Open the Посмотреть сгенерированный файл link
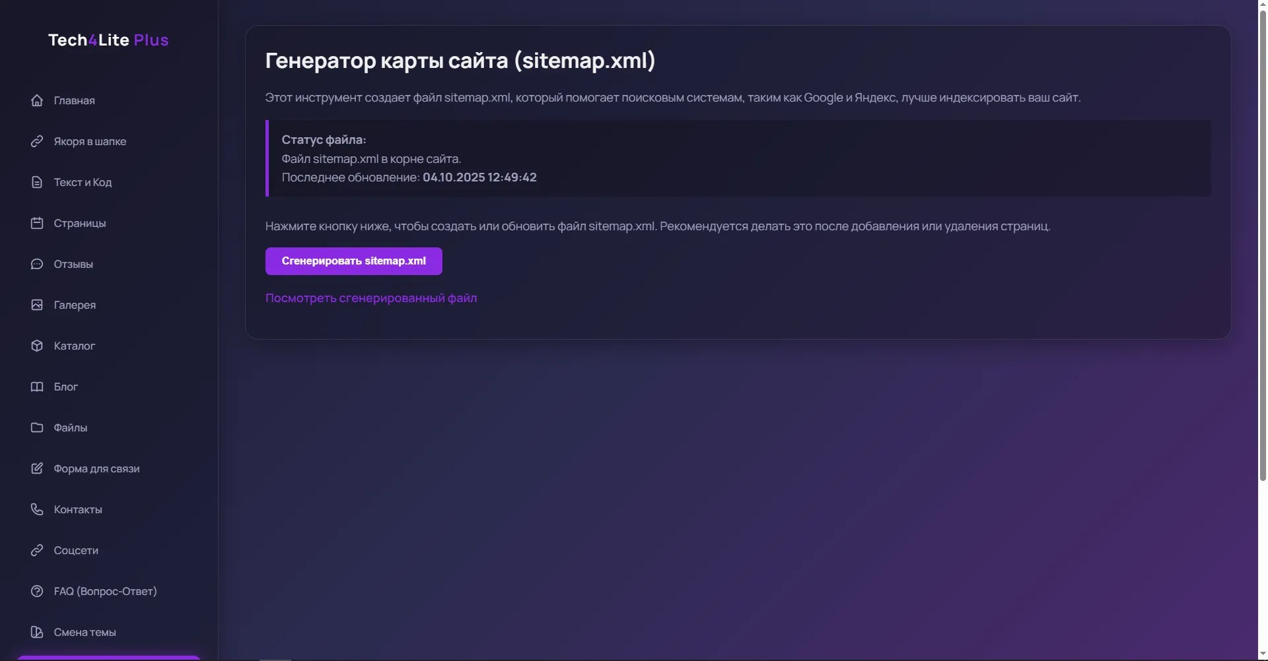This screenshot has height=661, width=1268. coord(370,298)
